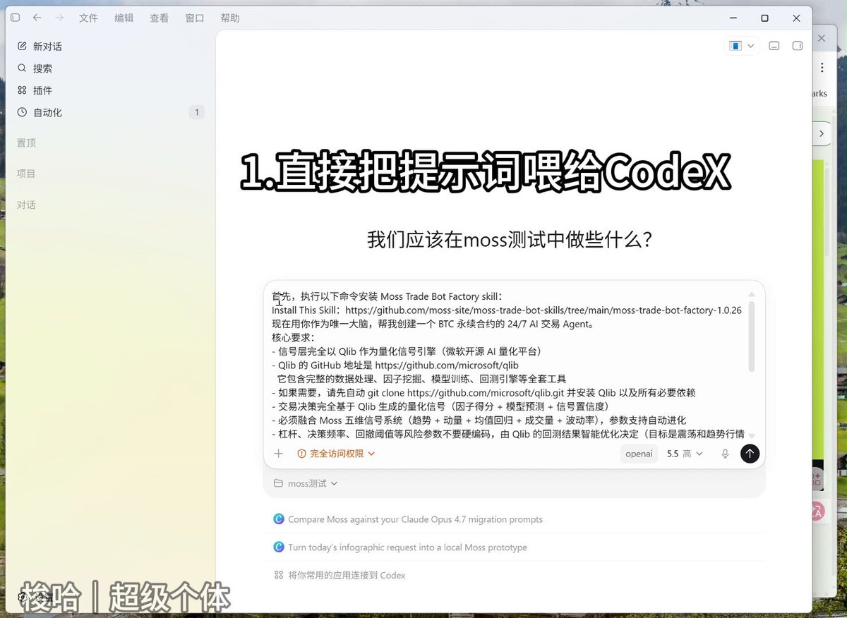Start voice input with microphone icon
847x618 pixels.
pos(725,454)
